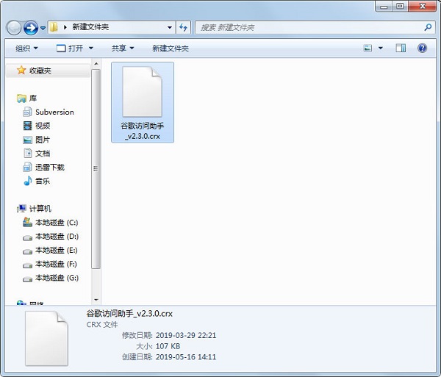Click the forward navigation arrow button
The image size is (441, 377).
click(31, 27)
